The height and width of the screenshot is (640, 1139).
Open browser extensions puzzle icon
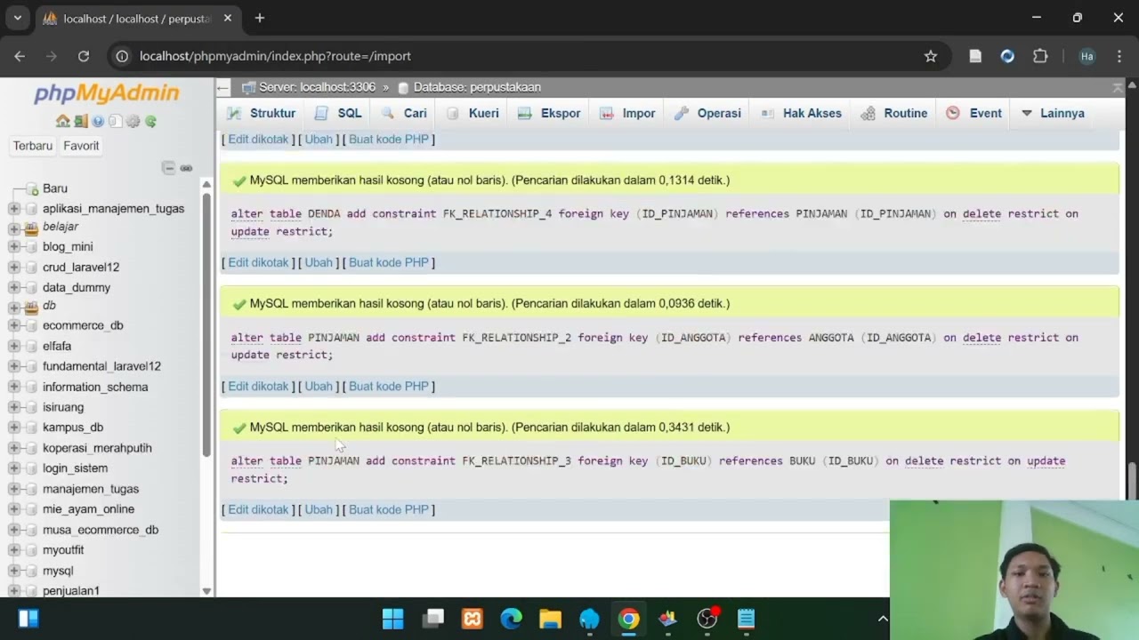(1040, 56)
